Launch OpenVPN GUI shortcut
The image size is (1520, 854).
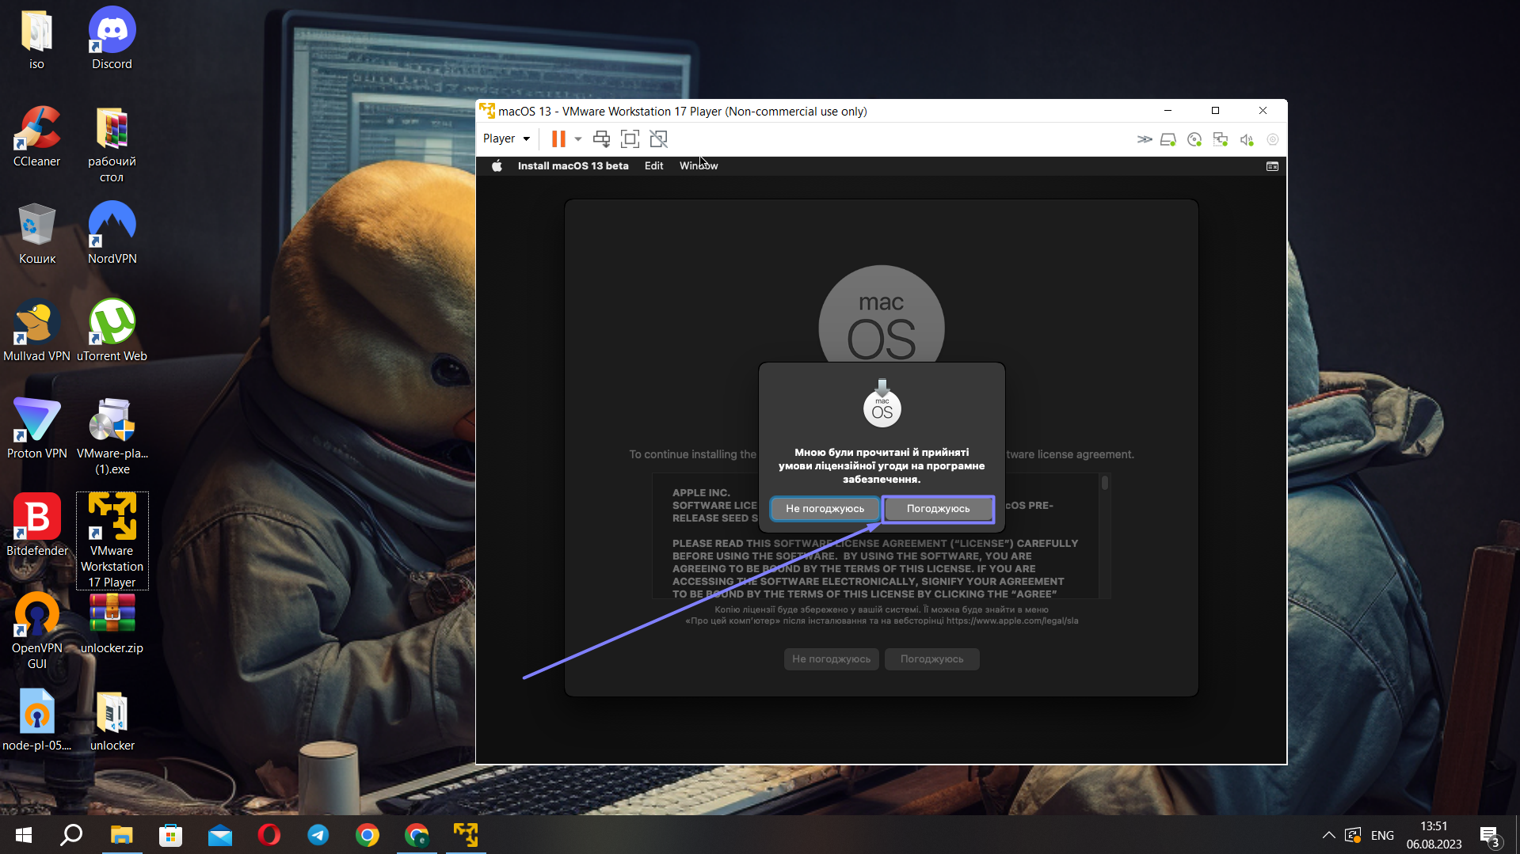click(x=36, y=632)
